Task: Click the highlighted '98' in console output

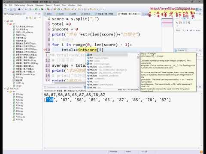Action: (x=50, y=100)
